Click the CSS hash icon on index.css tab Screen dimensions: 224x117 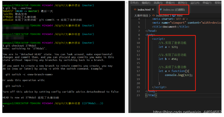coord(161,10)
